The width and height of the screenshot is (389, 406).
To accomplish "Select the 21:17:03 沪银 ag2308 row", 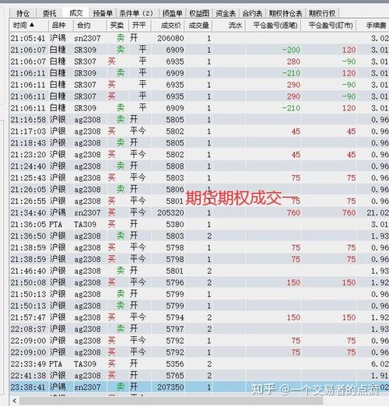I will 199,131.
